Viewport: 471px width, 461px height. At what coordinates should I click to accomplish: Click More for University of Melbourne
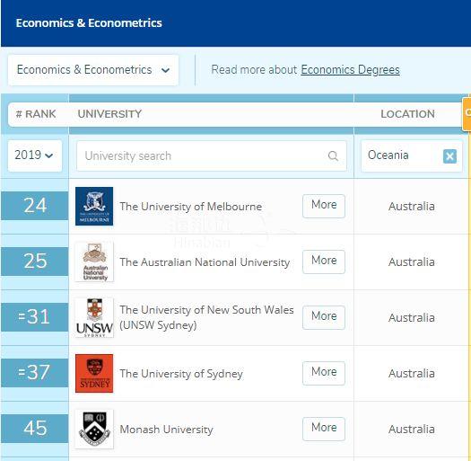pos(324,206)
